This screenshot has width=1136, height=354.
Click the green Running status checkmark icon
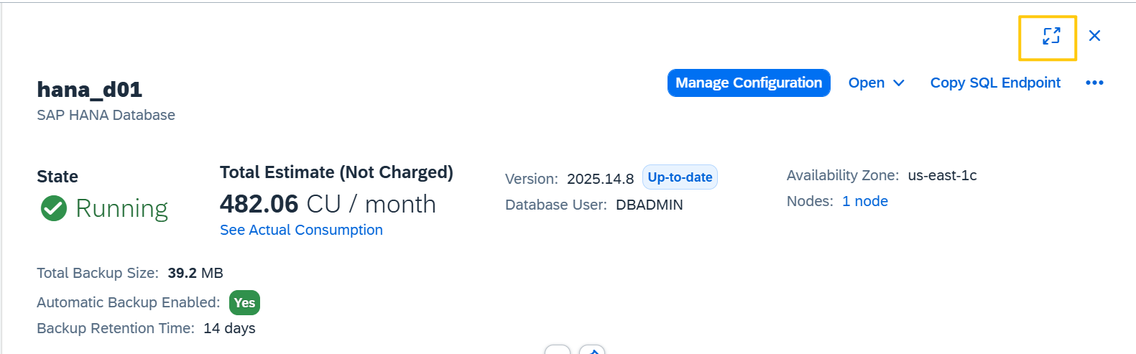(54, 208)
